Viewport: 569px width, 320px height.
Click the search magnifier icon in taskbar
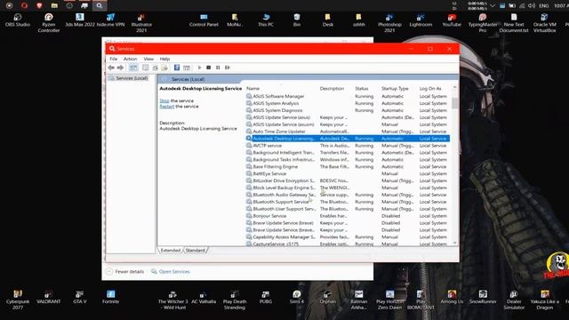pos(99,5)
